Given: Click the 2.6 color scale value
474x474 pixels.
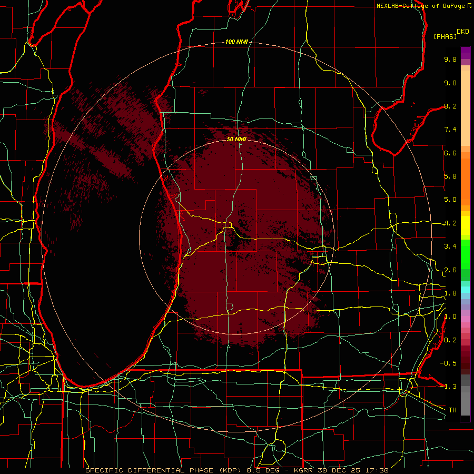Looking at the screenshot, I should point(450,270).
